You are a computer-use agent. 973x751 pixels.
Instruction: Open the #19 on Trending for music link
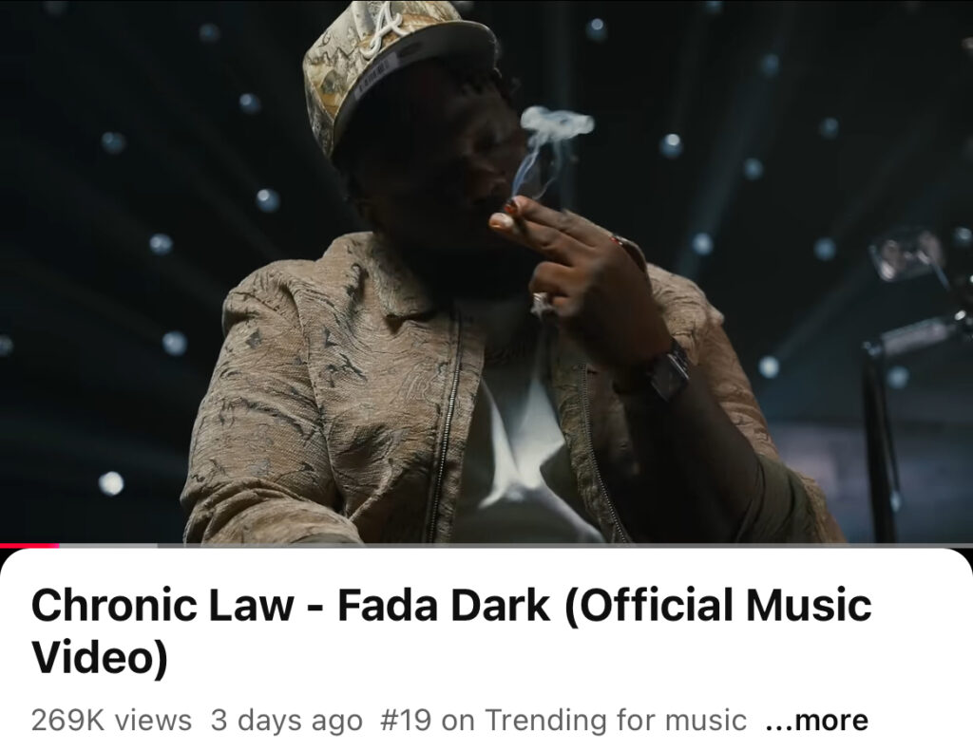pyautogui.click(x=563, y=721)
